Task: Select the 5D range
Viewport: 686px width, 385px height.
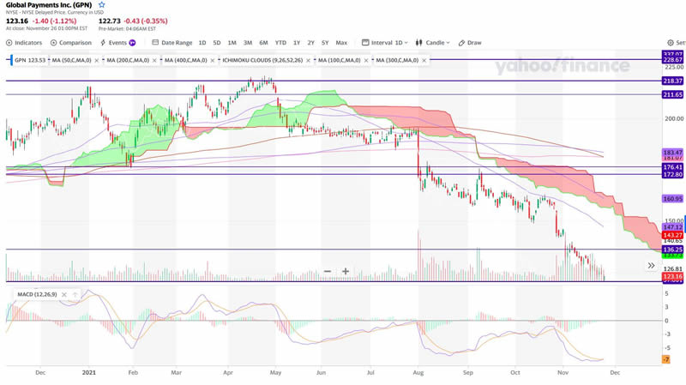Action: pos(217,42)
